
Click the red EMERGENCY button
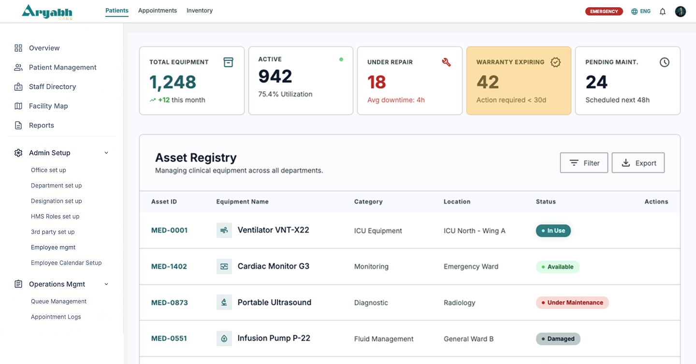[604, 12]
